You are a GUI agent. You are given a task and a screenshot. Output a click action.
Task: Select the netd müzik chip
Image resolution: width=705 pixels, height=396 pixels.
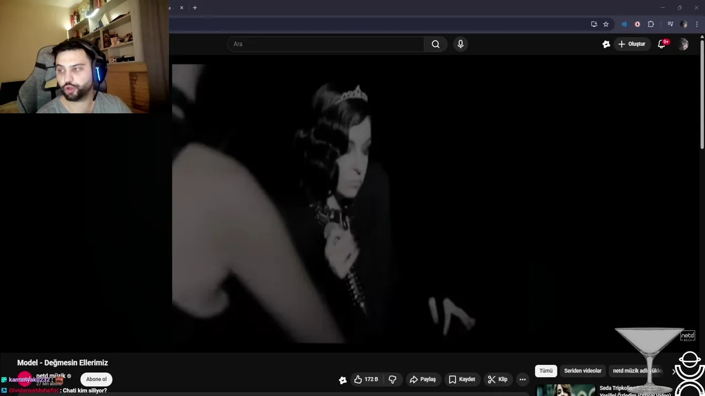pos(638,371)
